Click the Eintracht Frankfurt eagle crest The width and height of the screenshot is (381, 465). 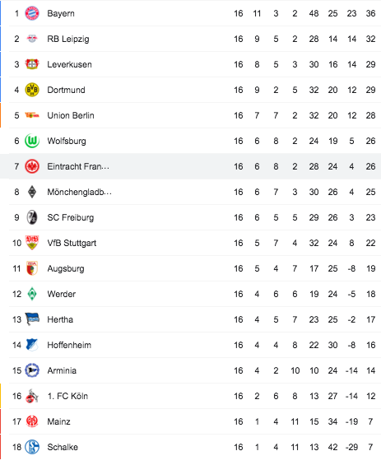point(32,166)
